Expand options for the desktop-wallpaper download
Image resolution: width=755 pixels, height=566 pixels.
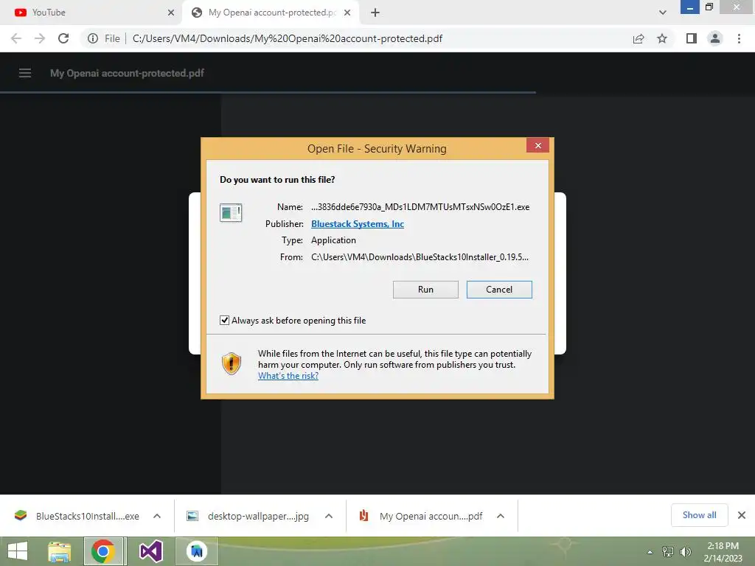pos(329,516)
